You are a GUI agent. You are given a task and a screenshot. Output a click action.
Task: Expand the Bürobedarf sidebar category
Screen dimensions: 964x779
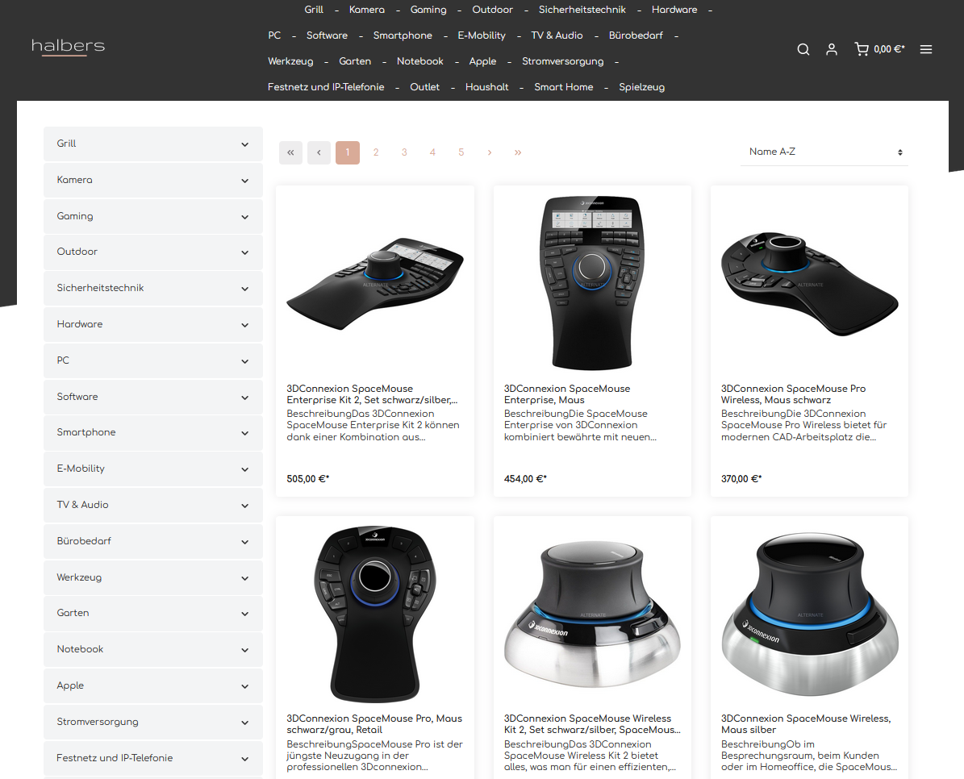153,541
